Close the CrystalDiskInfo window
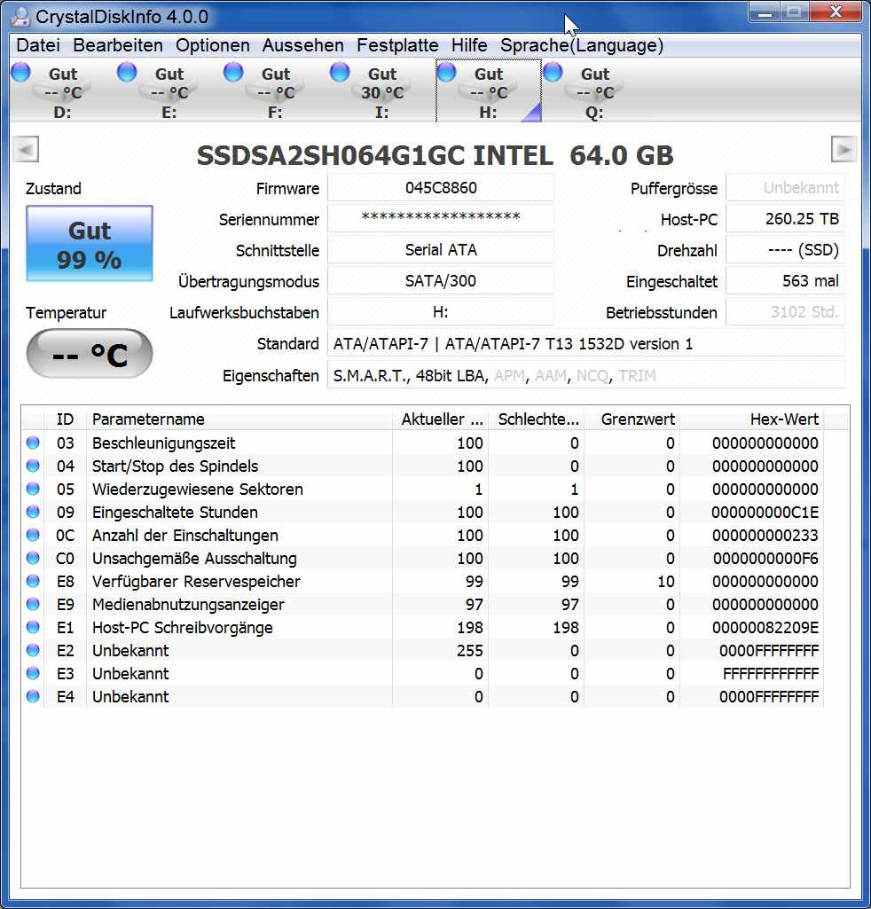 click(x=836, y=12)
